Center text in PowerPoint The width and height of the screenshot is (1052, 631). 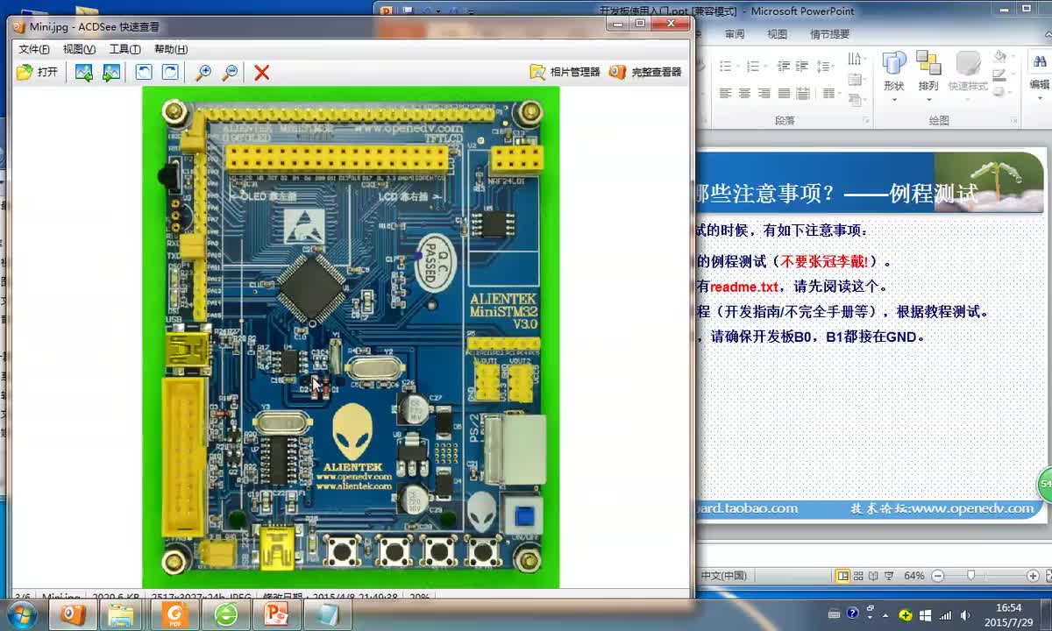point(745,93)
